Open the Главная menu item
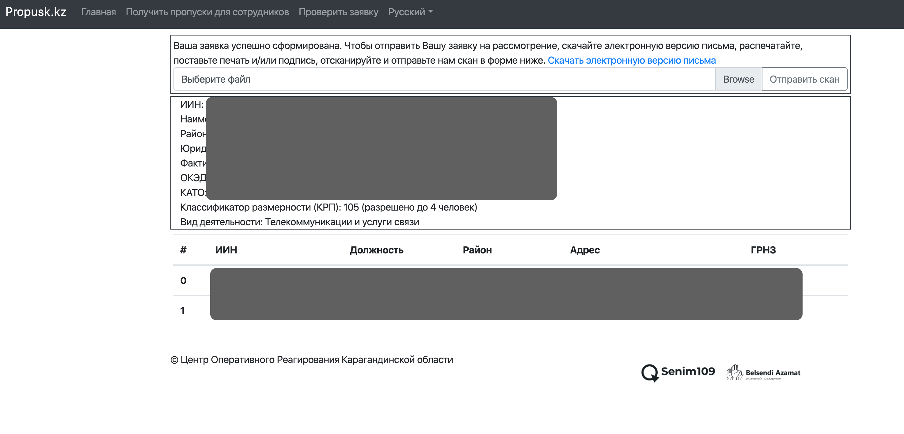 point(99,12)
